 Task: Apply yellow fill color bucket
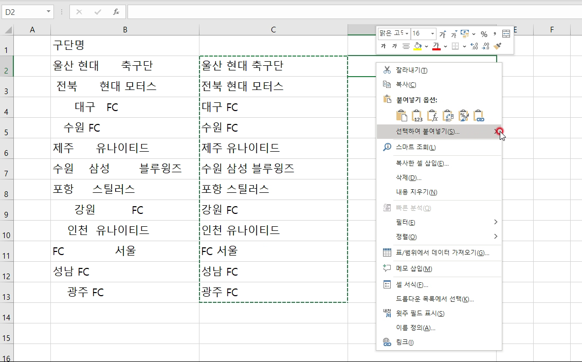click(417, 46)
